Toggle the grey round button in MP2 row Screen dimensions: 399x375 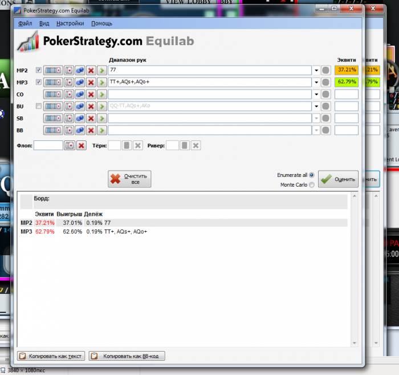(x=325, y=70)
